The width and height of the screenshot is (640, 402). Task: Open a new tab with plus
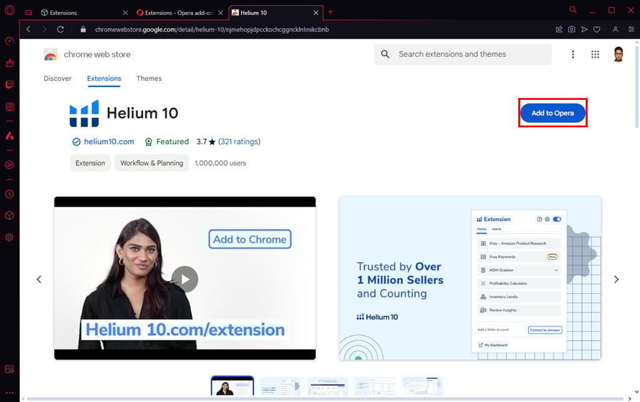click(330, 12)
